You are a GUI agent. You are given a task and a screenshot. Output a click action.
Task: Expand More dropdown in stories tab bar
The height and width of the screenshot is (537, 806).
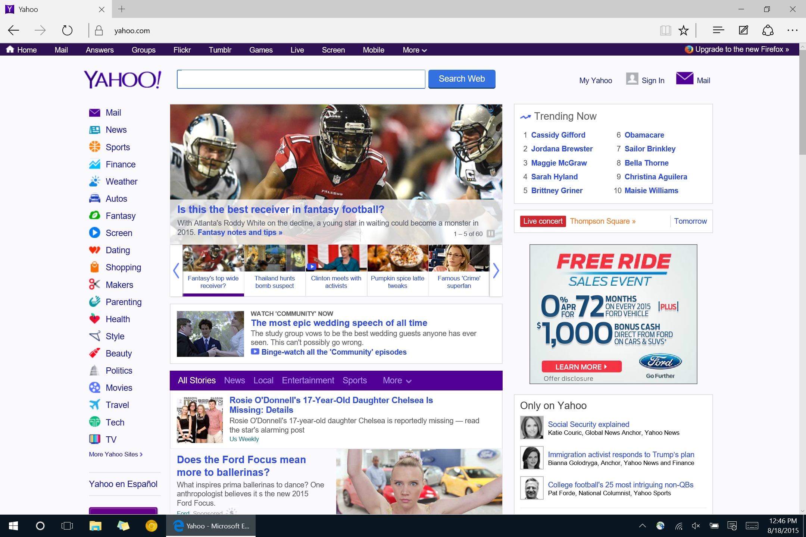pos(397,380)
